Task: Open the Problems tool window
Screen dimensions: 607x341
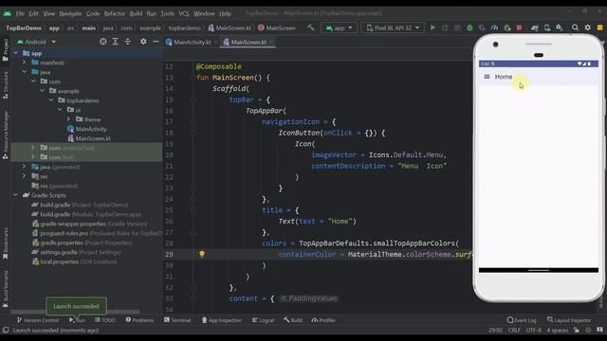Action: pos(139,320)
